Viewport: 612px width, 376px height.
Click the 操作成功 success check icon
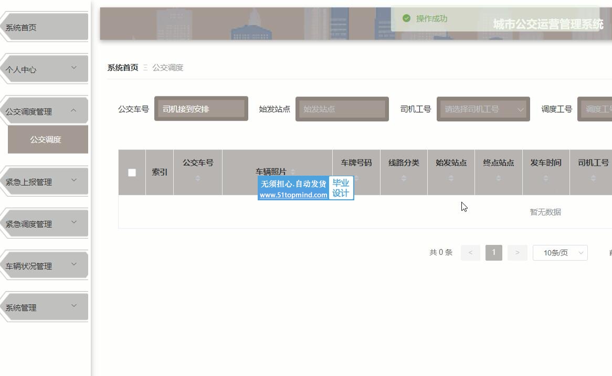click(x=406, y=18)
